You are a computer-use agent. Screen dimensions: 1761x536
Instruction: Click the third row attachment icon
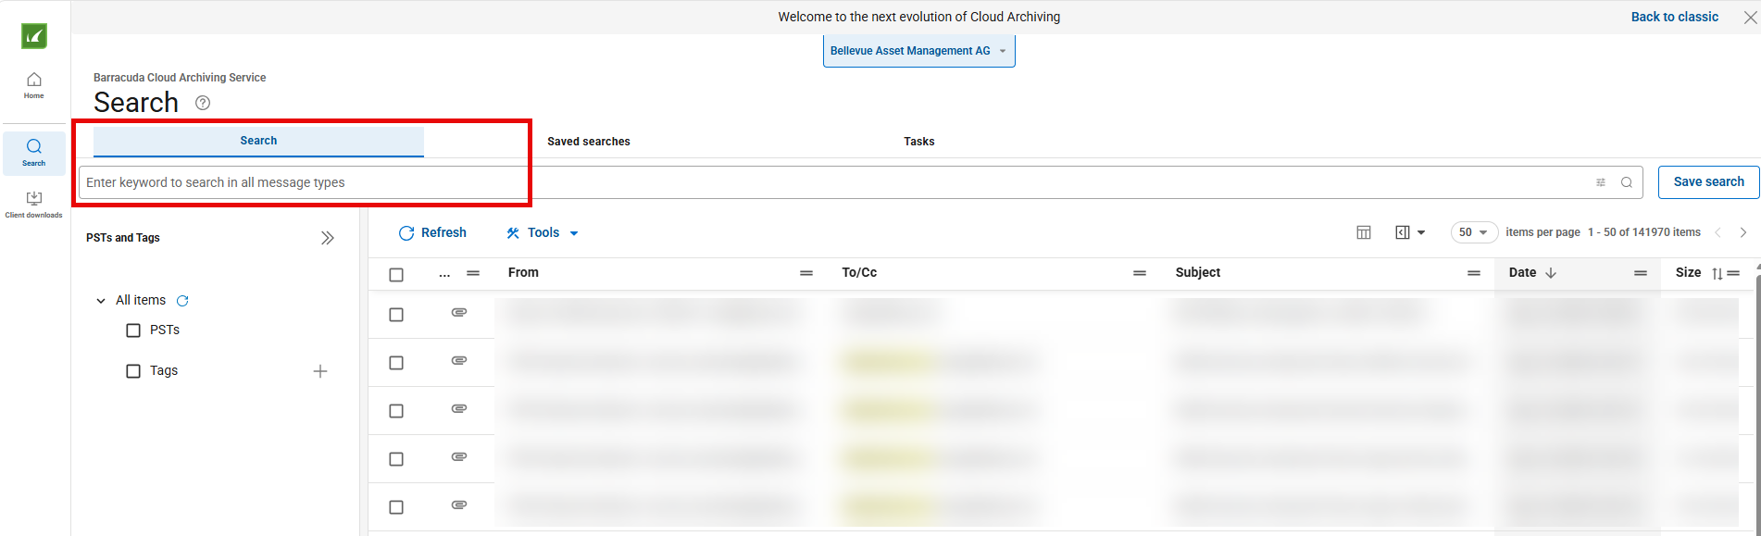point(459,409)
